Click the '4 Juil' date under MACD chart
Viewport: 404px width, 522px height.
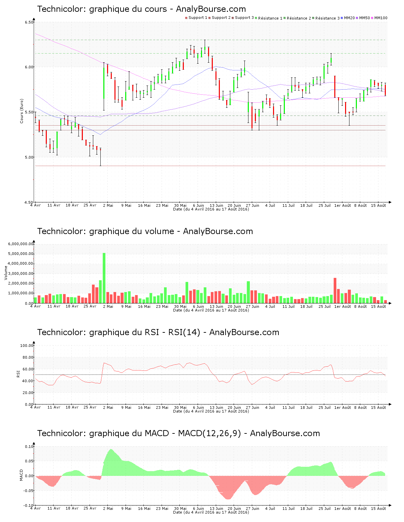(270, 509)
